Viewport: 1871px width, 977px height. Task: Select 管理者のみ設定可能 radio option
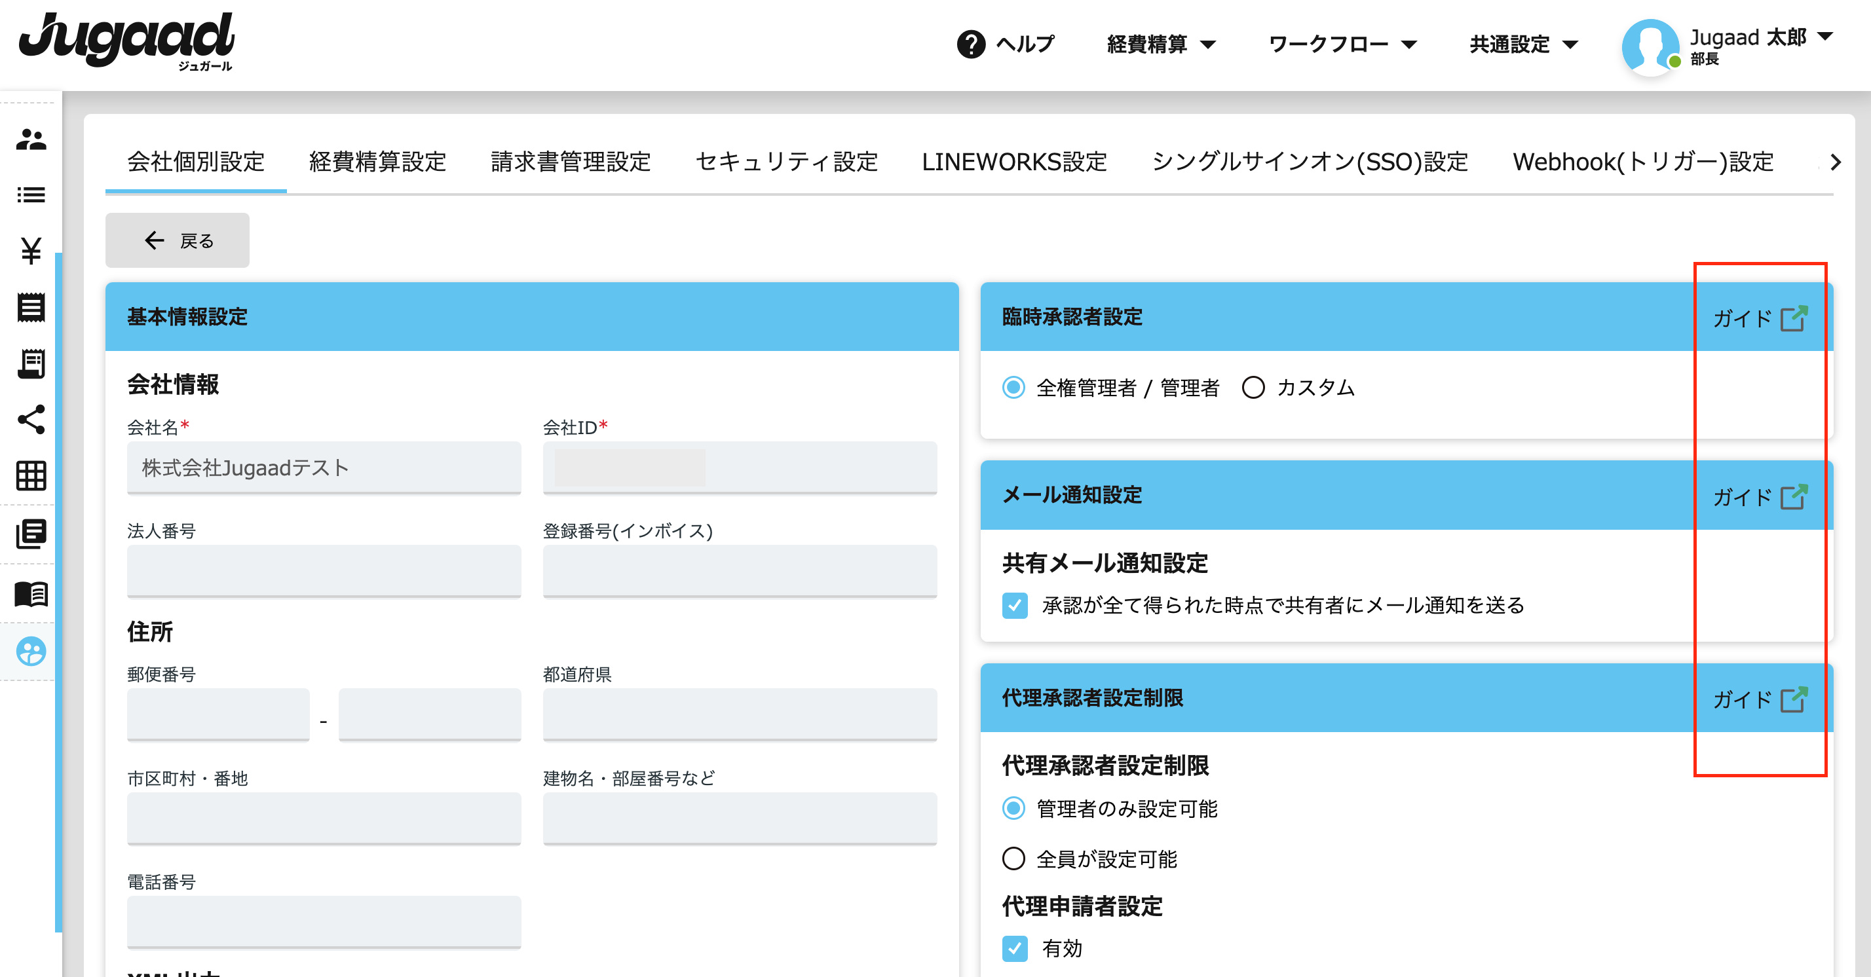(x=1013, y=808)
